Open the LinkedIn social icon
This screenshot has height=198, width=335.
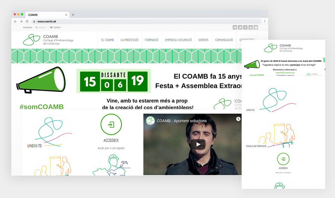pos(251,27)
